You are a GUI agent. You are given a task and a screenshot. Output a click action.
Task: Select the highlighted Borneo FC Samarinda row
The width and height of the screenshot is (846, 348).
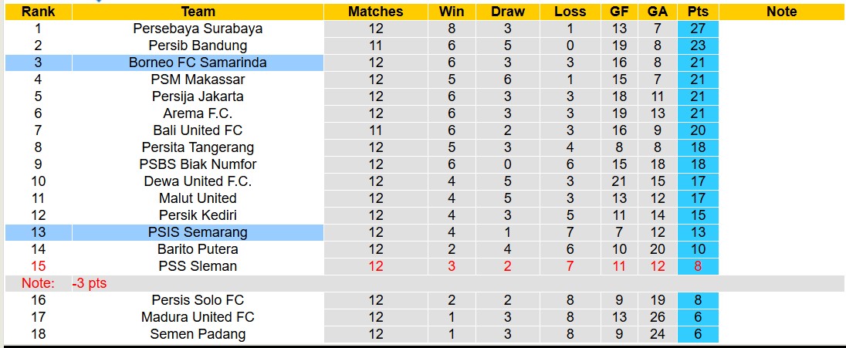pyautogui.click(x=198, y=63)
